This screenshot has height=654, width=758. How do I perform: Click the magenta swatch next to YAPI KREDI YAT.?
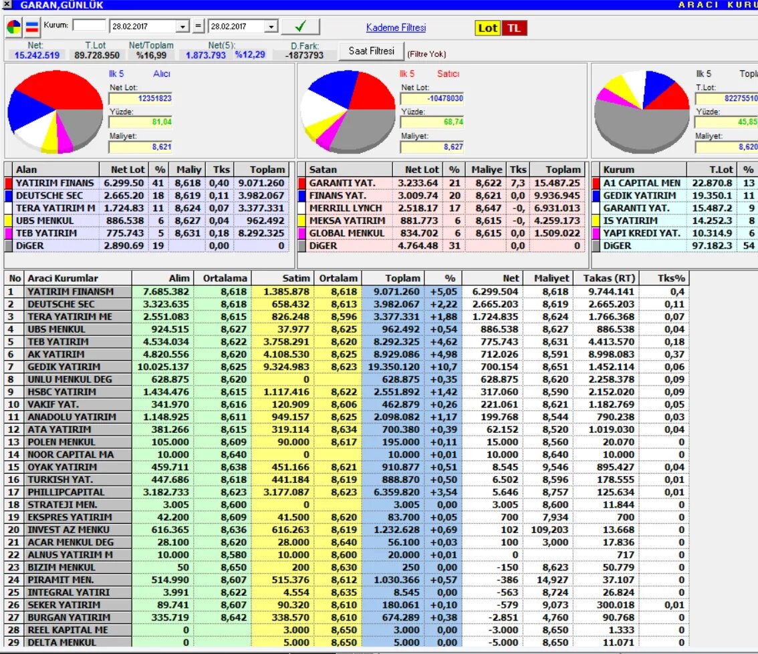(x=596, y=233)
